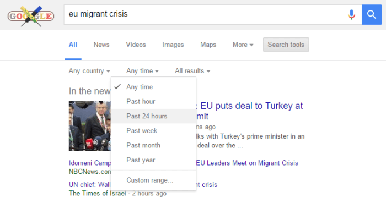Toggle the Search tools button
The image size is (386, 198).
286,45
